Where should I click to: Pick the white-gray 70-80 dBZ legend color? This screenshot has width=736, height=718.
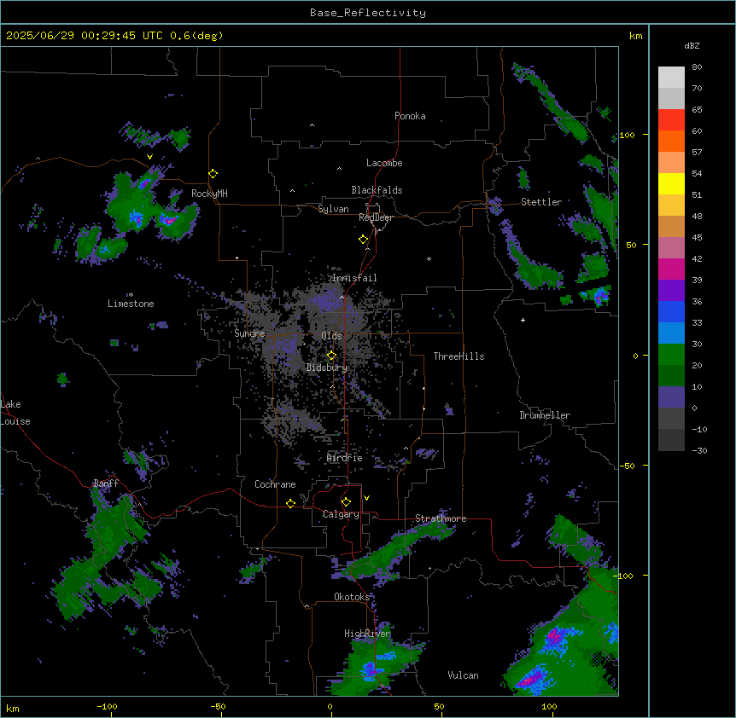[x=671, y=78]
